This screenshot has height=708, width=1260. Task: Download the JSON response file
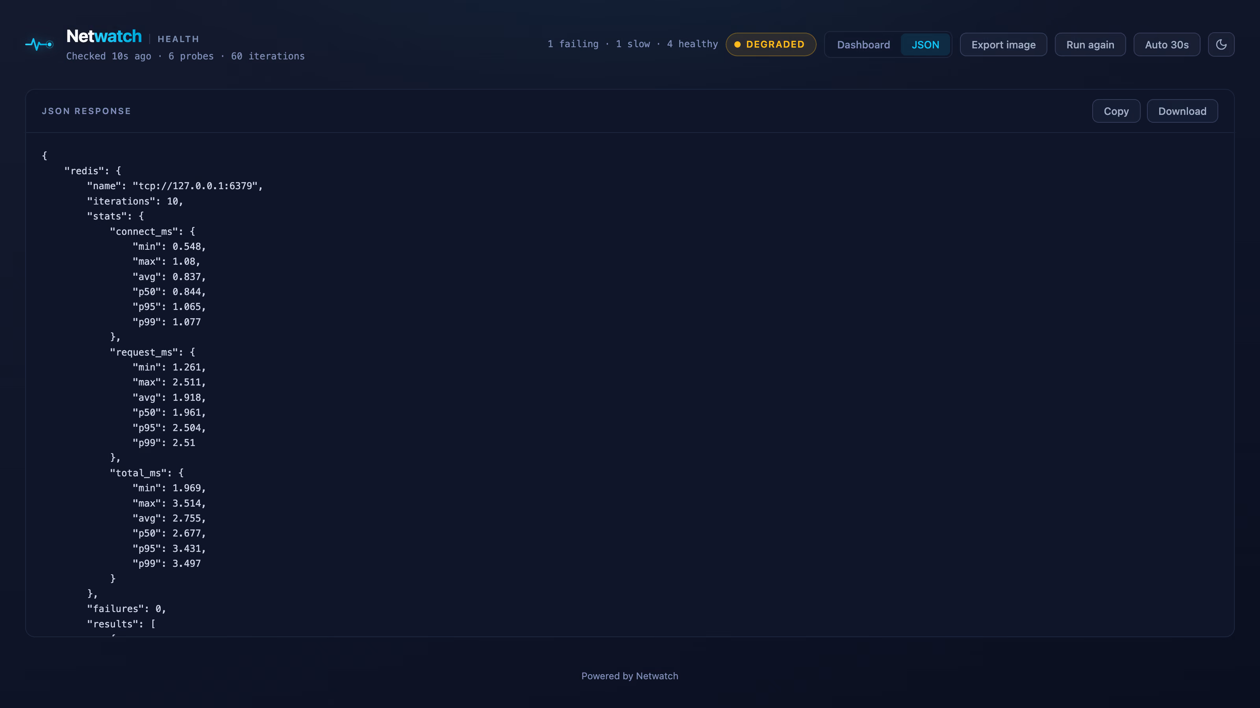(x=1182, y=111)
